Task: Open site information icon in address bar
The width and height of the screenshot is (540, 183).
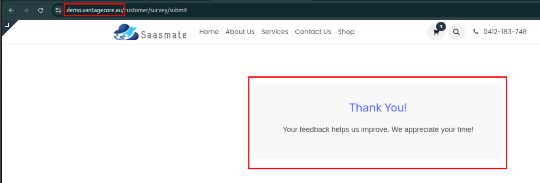Action: point(58,10)
